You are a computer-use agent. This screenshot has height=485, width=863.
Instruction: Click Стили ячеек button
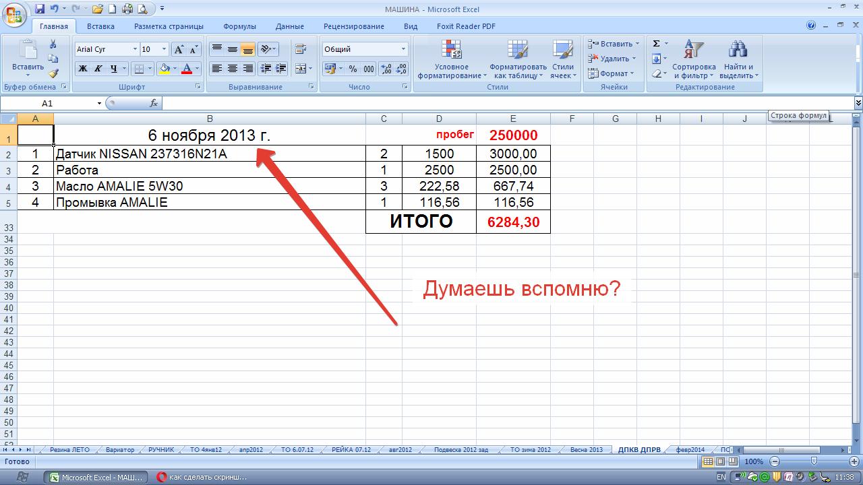click(562, 59)
